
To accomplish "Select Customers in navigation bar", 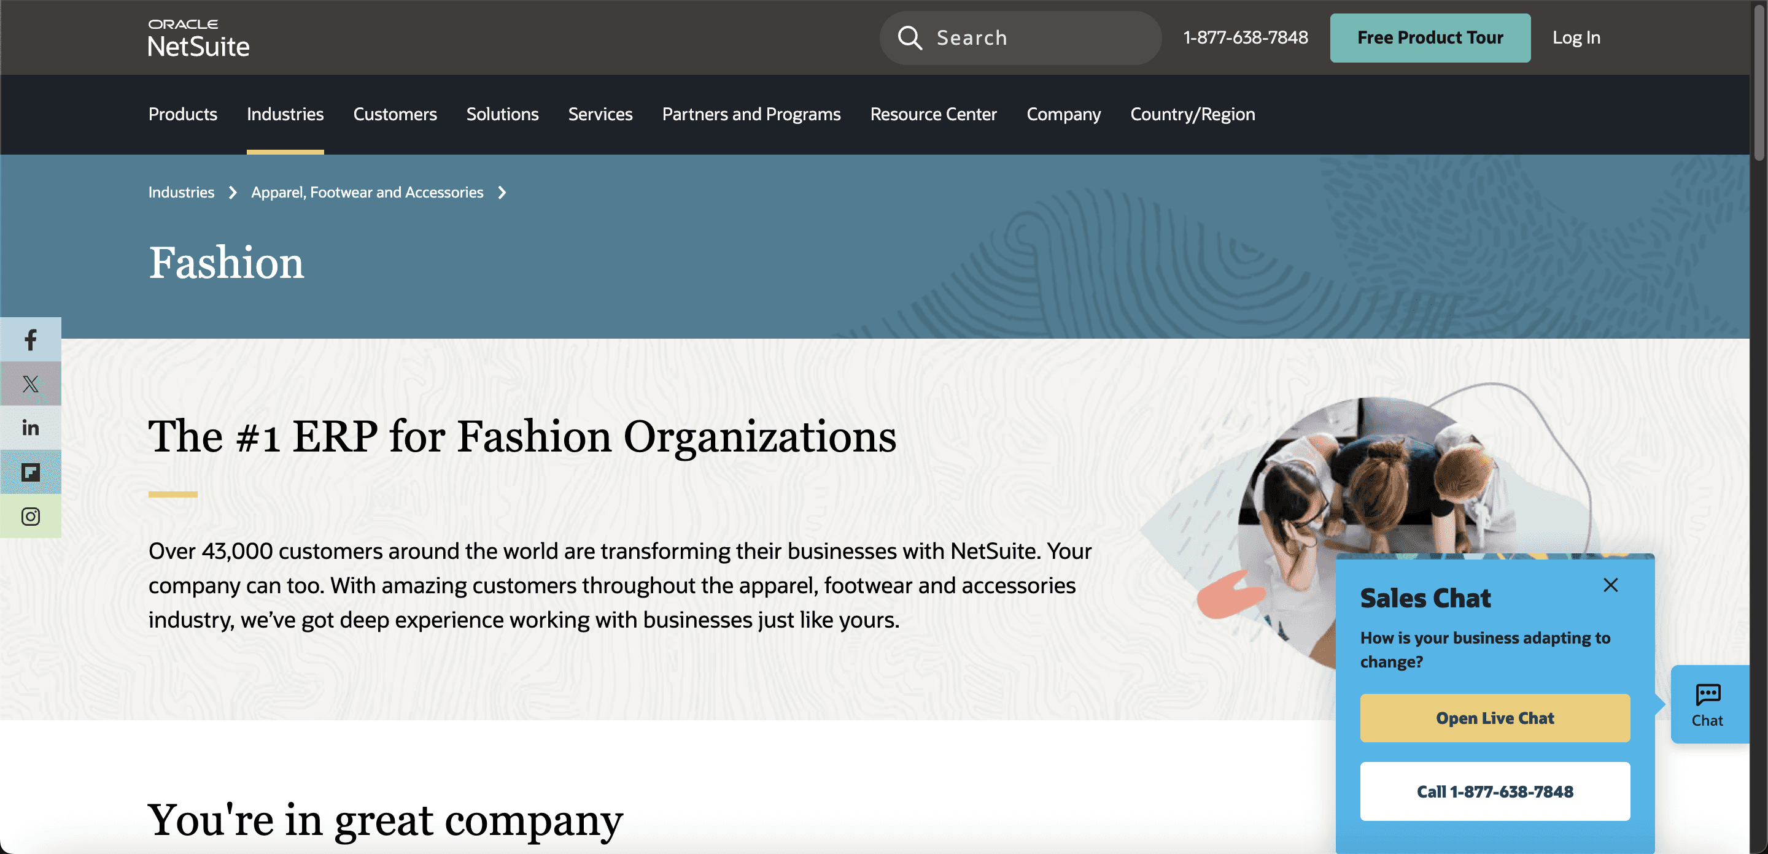I will [395, 114].
